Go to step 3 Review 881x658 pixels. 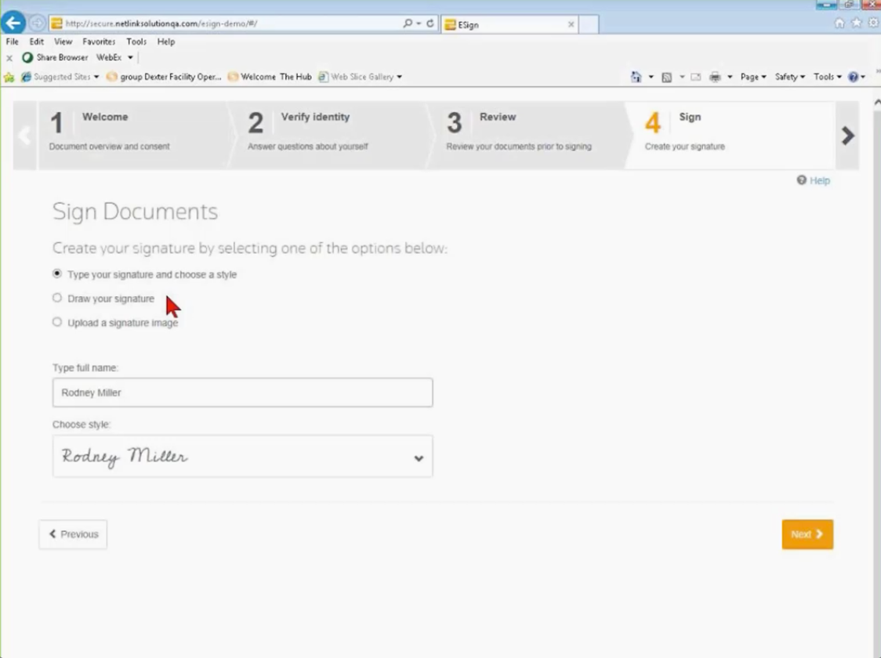click(x=517, y=131)
